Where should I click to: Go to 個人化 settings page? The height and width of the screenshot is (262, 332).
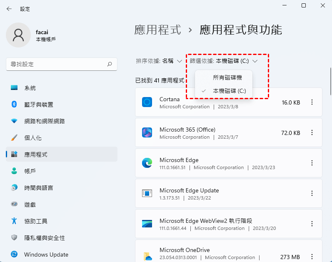click(x=33, y=138)
